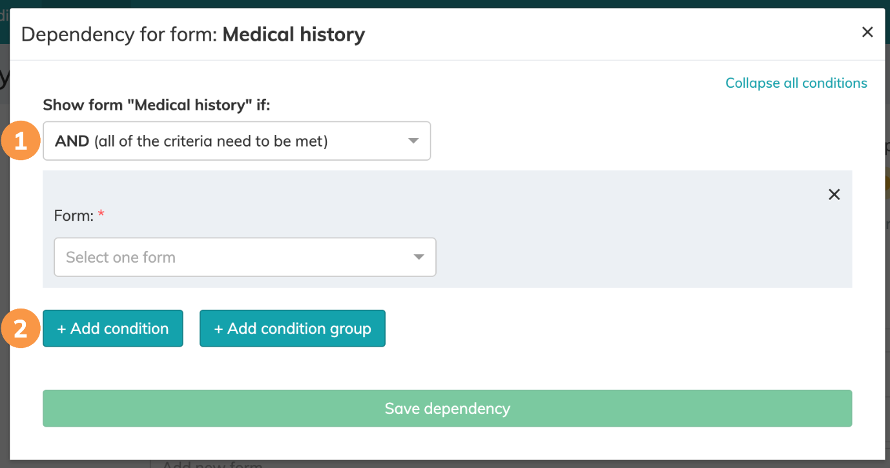
Task: Click the caret arrow of AND dropdown
Action: [x=413, y=141]
